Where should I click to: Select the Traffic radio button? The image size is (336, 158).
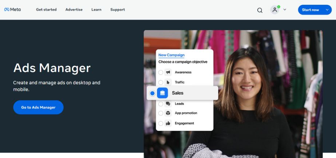click(161, 82)
